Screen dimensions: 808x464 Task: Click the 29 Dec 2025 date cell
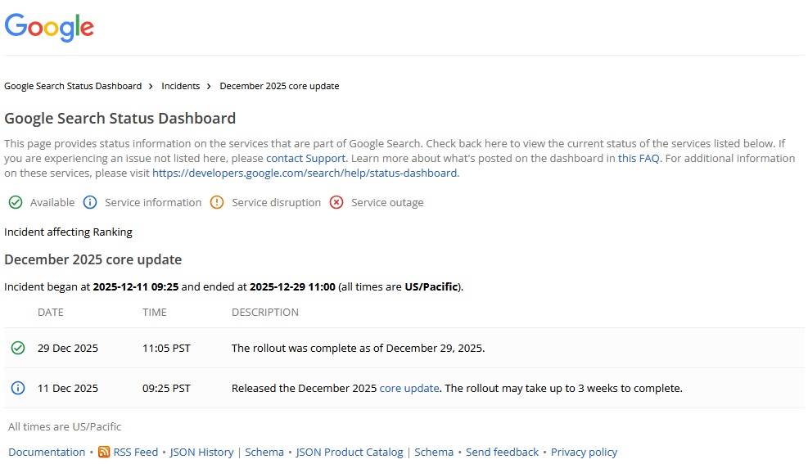pyautogui.click(x=67, y=348)
